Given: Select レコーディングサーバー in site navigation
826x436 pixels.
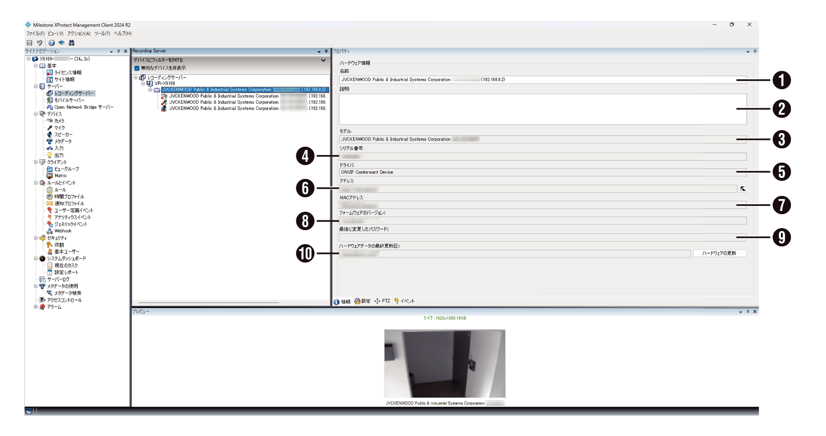Looking at the screenshot, I should click(75, 93).
